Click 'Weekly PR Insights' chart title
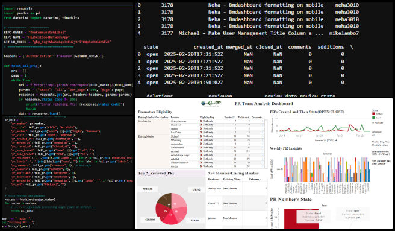This screenshot has height=231, width=395. (285, 148)
